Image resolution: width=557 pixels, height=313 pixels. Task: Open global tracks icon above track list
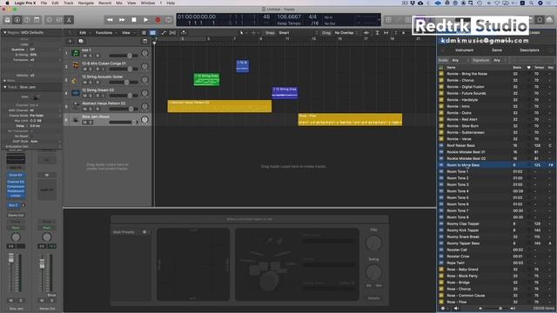[144, 41]
